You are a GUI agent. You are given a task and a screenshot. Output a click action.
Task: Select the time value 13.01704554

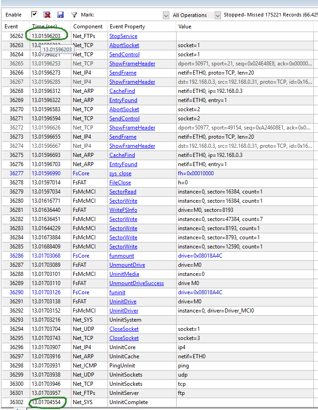[46, 402]
